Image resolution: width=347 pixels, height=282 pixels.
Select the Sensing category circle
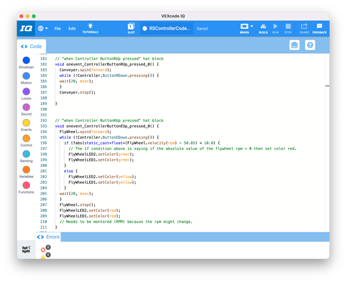[x=27, y=154]
